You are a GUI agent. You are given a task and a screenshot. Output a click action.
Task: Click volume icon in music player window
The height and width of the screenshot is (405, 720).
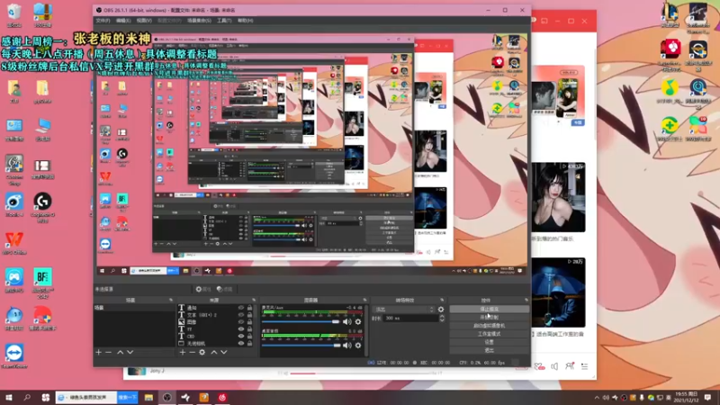[554, 366]
